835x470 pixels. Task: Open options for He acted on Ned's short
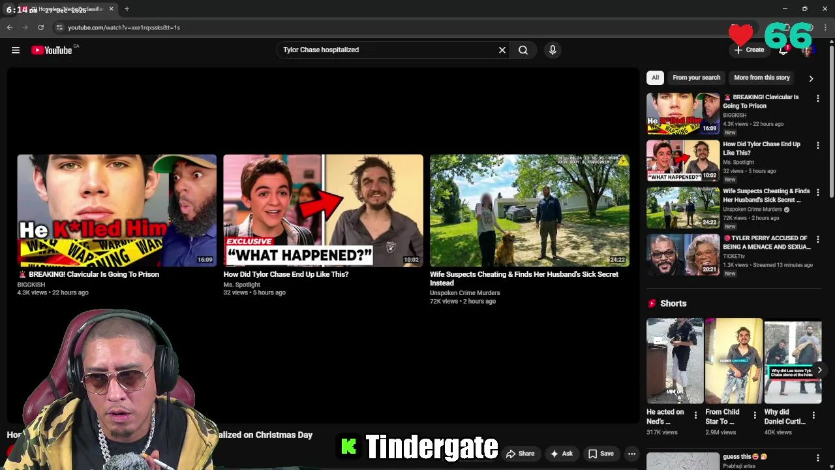(x=695, y=415)
